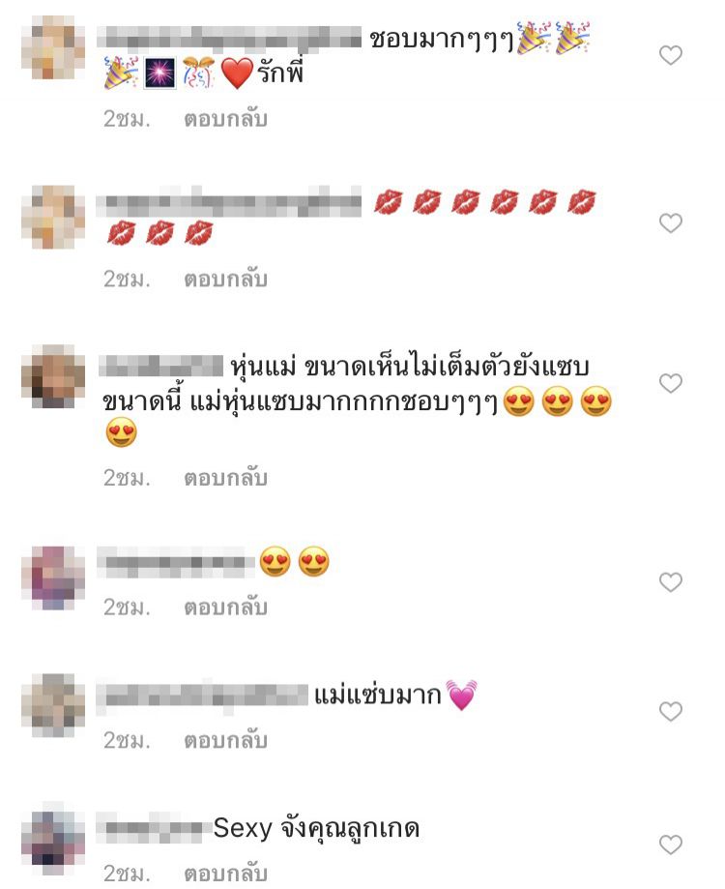Open username before 'Sexy จังคุณลูกเกด' text
This screenshot has width=725, height=889.
153,828
